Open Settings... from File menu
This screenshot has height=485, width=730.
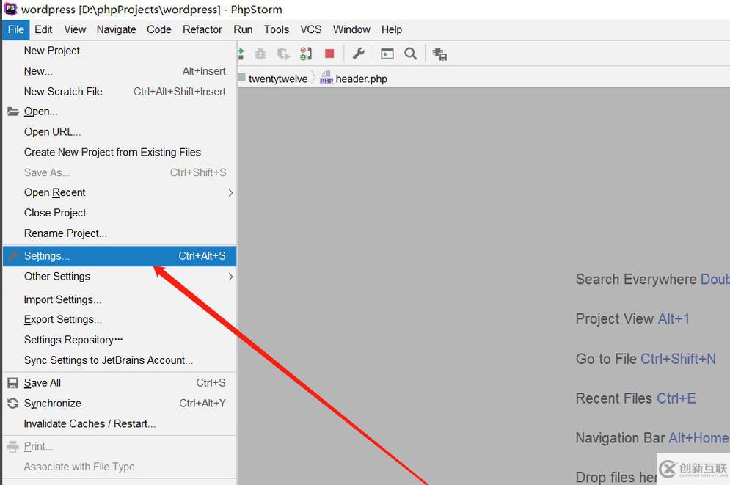[120, 256]
